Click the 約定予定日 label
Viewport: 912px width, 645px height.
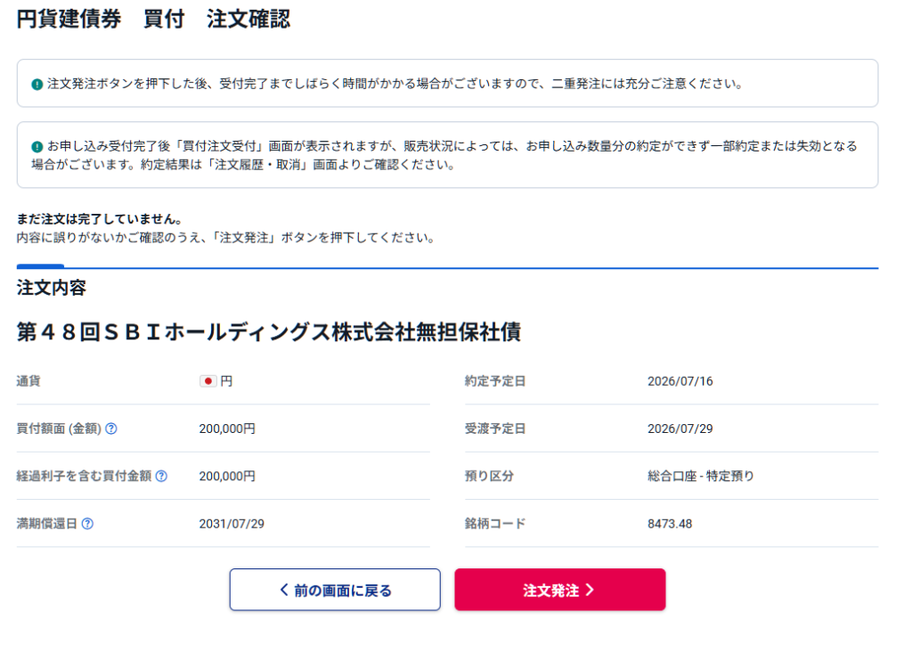pos(495,381)
